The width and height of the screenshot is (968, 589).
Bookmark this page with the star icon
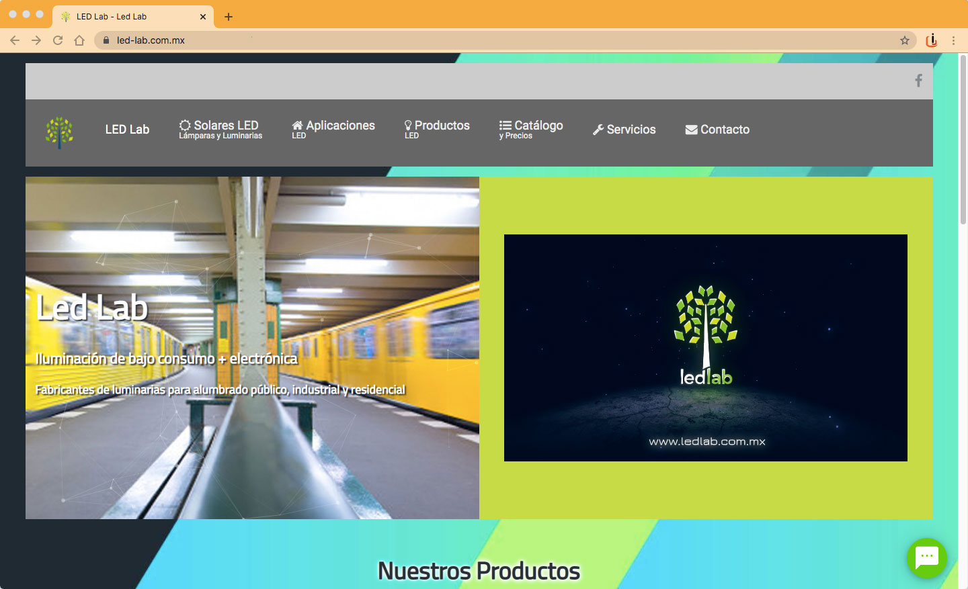pyautogui.click(x=905, y=40)
